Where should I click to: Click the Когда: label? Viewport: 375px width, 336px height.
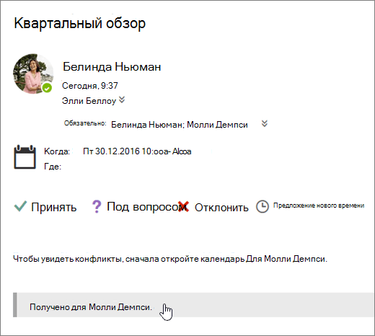[x=57, y=151]
